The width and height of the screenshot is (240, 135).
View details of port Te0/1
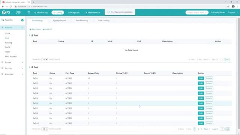(209, 78)
